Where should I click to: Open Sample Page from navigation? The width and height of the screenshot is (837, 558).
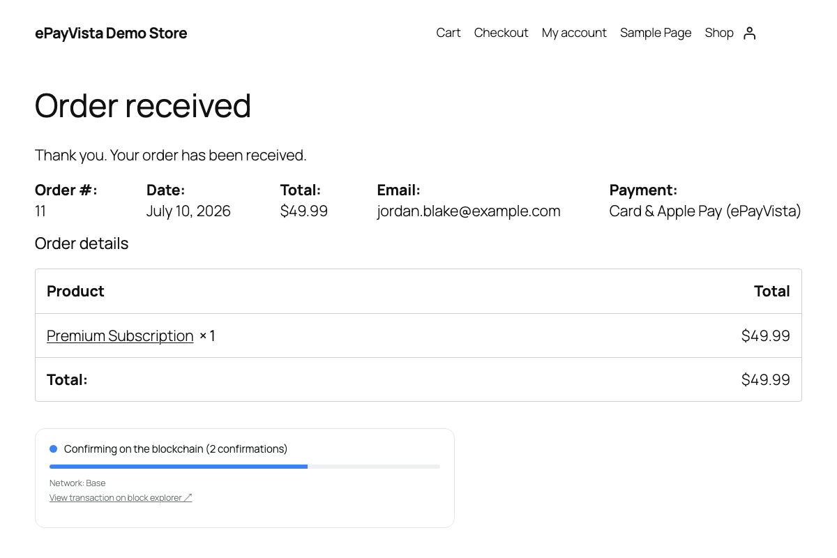656,33
